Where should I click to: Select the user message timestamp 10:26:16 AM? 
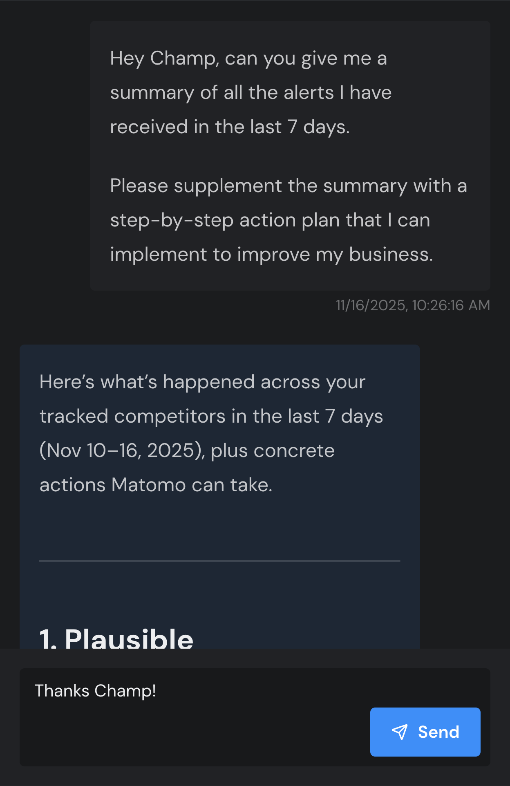pos(413,305)
